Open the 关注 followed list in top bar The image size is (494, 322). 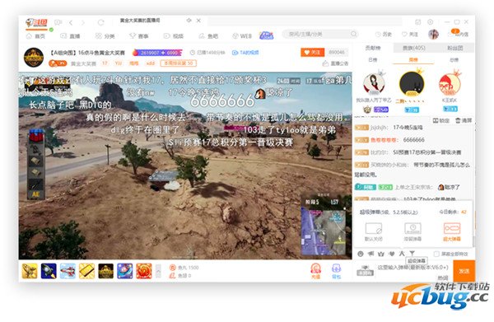pos(409,34)
